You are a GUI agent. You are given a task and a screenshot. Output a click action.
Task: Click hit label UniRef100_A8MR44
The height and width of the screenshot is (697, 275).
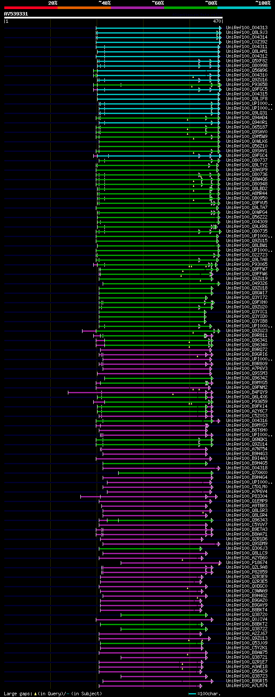click(247, 194)
